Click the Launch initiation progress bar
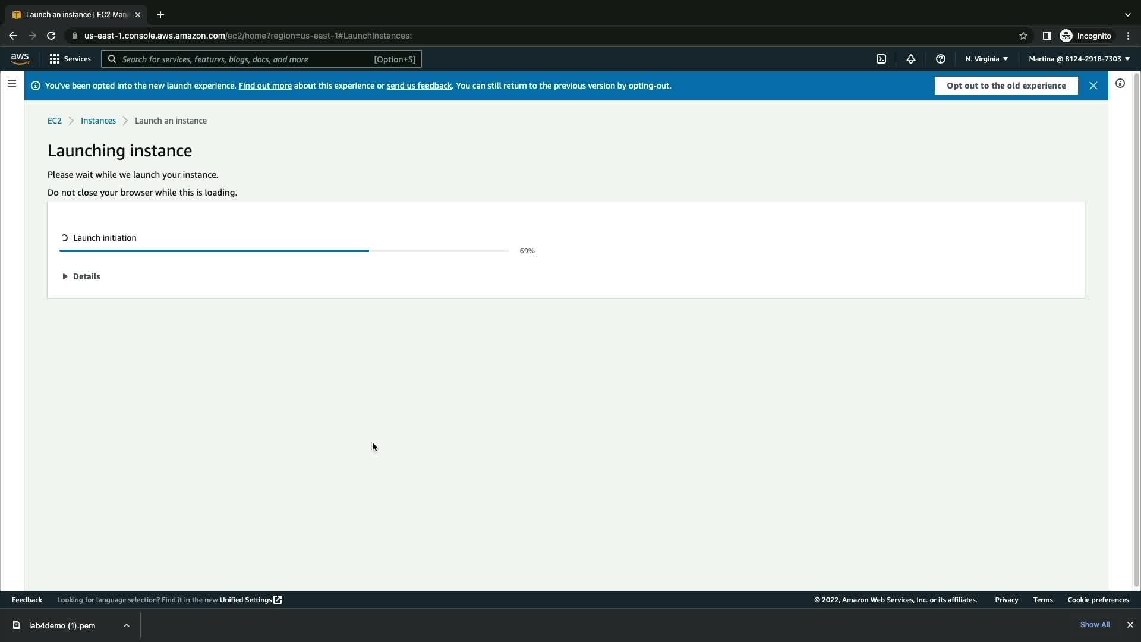Viewport: 1141px width, 642px height. [283, 251]
